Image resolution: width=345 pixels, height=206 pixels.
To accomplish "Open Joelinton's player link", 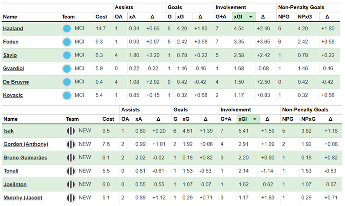I will (x=15, y=184).
